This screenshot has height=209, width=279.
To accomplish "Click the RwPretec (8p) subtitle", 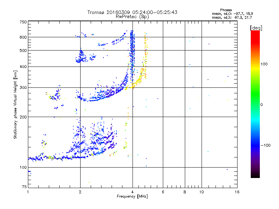I will pos(132,16).
